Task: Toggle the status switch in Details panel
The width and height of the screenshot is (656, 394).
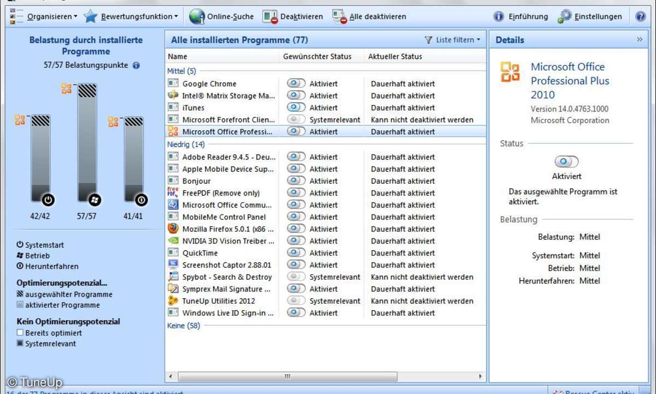Action: point(566,161)
